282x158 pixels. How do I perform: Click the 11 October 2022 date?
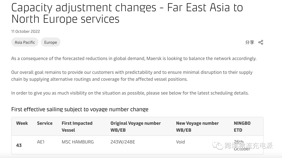tap(26, 31)
